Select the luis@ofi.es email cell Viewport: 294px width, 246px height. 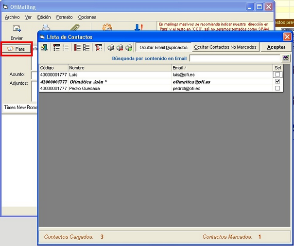[222, 75]
